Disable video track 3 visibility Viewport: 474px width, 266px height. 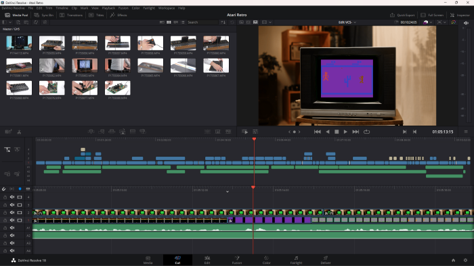20,205
